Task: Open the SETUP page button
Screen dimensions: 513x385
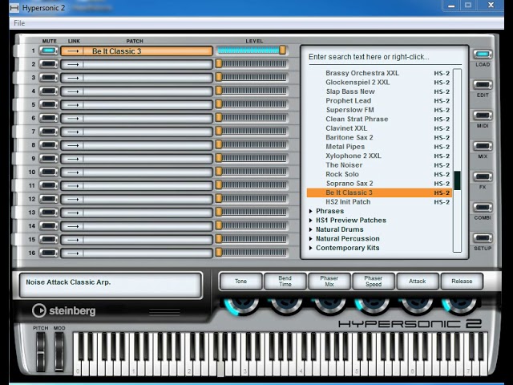Action: pos(483,238)
